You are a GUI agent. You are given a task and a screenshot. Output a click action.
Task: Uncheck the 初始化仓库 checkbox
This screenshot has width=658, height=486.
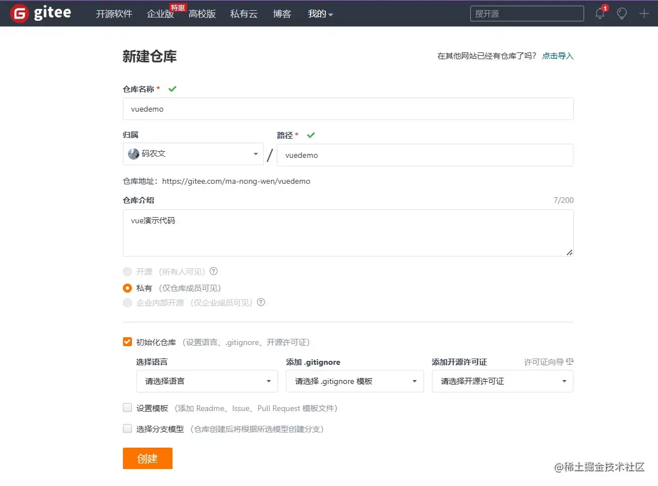click(127, 341)
